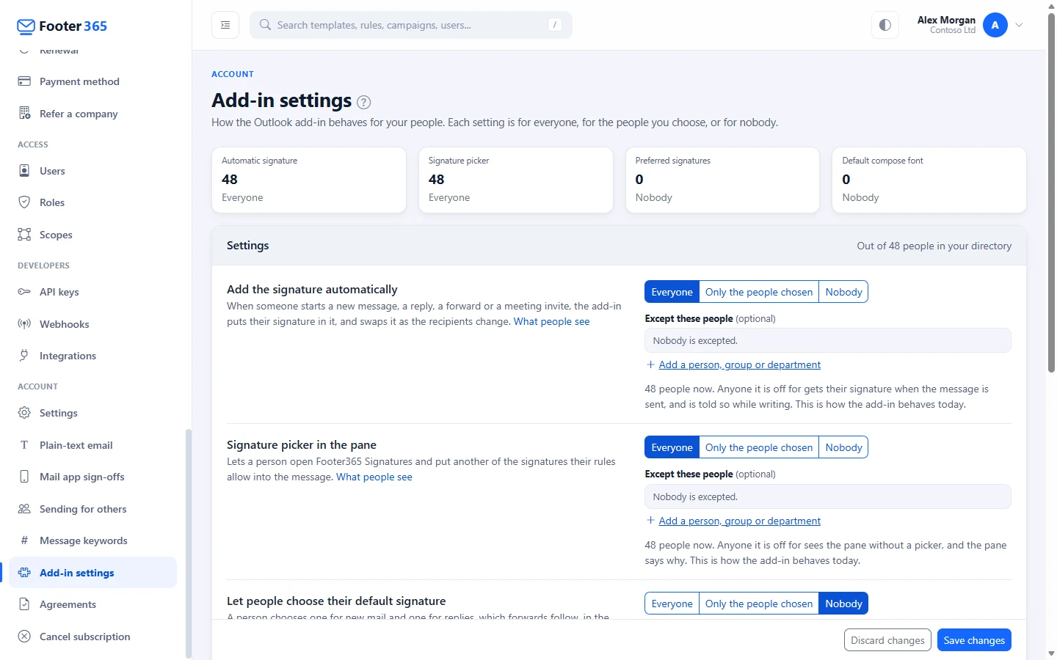Save changes to add-in settings
Screen dimensions: 1057x660
tap(974, 640)
